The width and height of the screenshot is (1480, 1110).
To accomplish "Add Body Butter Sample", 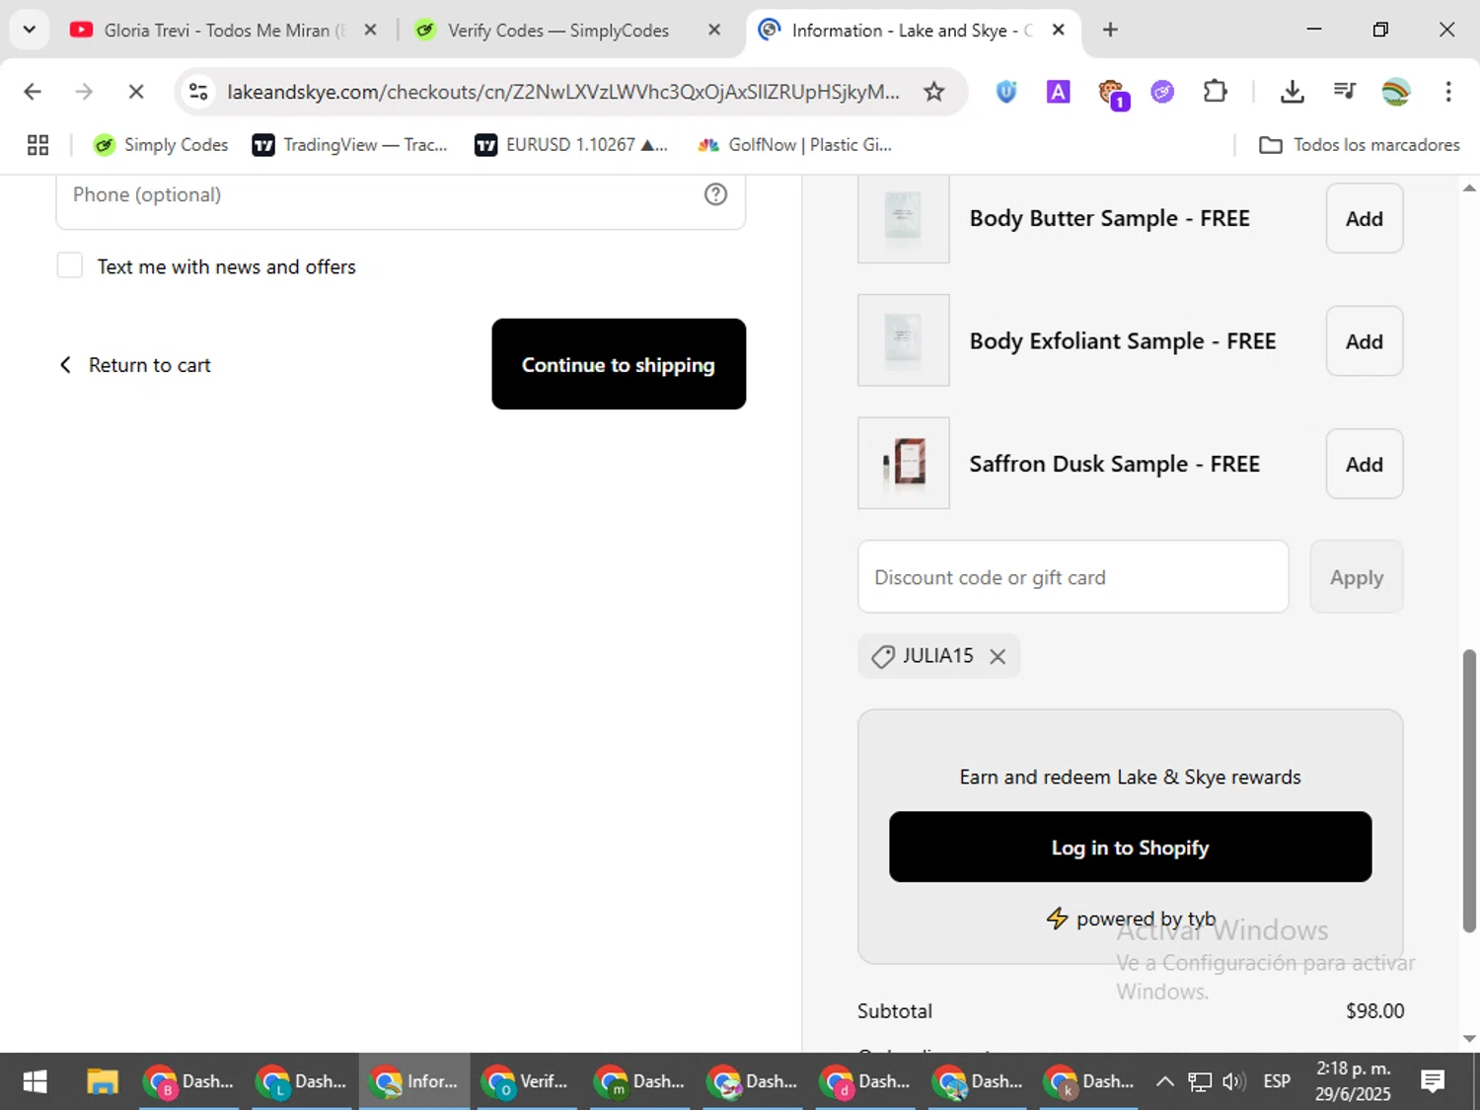I will (x=1364, y=219).
